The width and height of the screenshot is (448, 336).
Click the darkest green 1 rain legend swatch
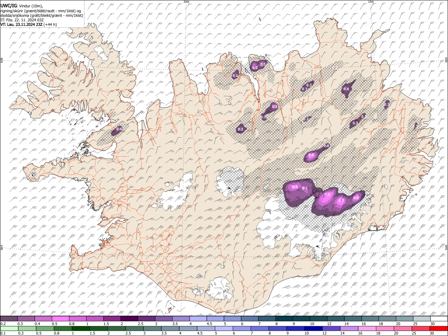coord(80,328)
